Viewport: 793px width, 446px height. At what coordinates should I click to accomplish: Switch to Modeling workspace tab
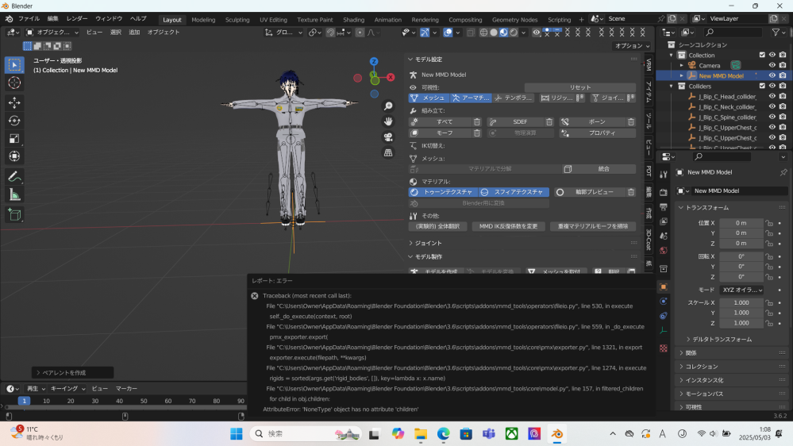(203, 20)
